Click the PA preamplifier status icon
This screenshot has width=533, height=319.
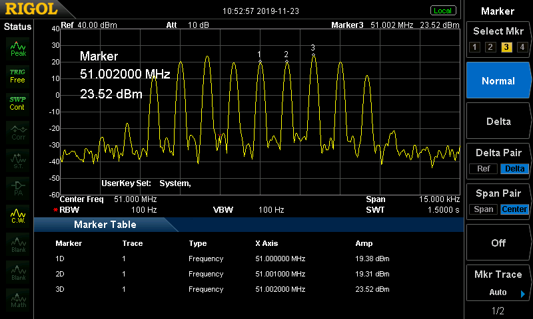point(18,187)
